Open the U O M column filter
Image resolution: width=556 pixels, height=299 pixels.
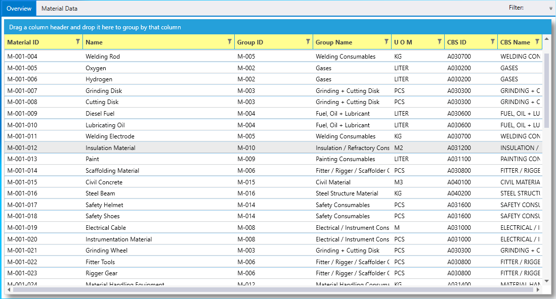(439, 42)
